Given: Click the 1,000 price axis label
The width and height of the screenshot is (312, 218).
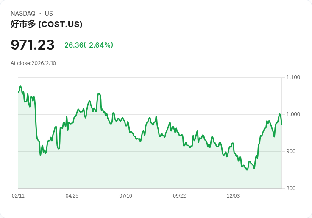Looking at the screenshot, I should pos(293,114).
